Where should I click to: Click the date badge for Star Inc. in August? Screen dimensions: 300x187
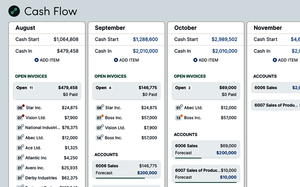(x=20, y=108)
